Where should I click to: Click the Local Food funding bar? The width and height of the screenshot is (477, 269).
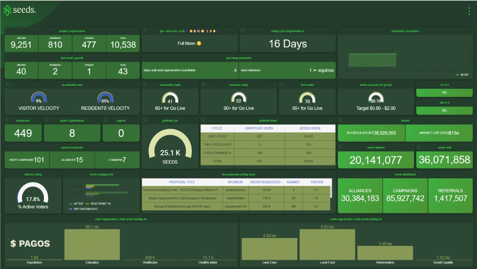327,244
